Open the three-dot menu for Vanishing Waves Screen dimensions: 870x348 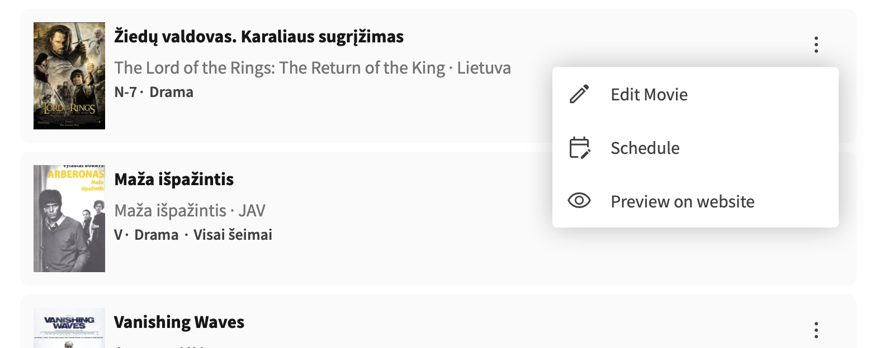pos(816,330)
